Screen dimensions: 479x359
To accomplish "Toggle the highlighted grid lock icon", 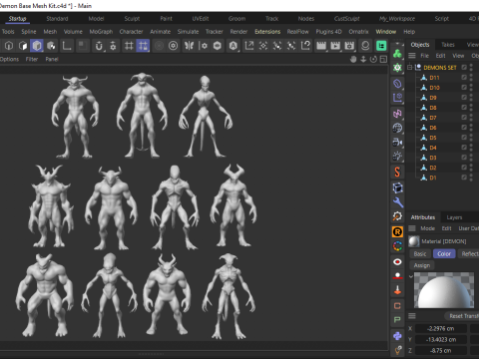I will (x=143, y=46).
